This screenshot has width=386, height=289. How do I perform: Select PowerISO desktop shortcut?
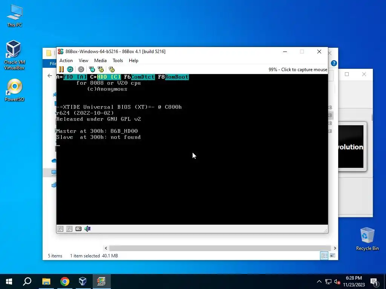[15, 90]
